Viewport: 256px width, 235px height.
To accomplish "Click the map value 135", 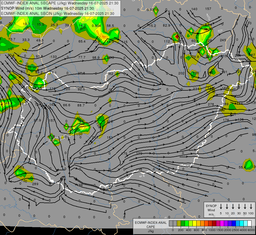I will 139,170.
